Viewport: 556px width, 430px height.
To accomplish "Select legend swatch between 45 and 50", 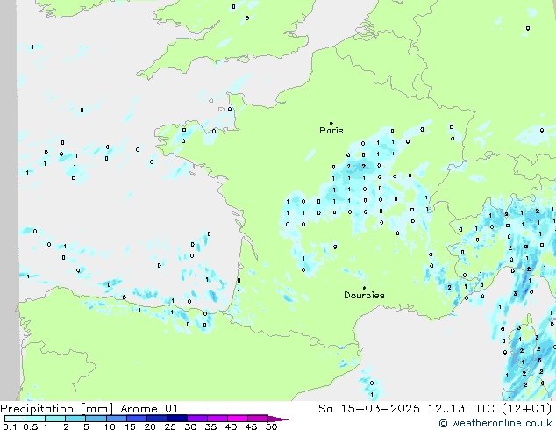I will click(x=258, y=419).
